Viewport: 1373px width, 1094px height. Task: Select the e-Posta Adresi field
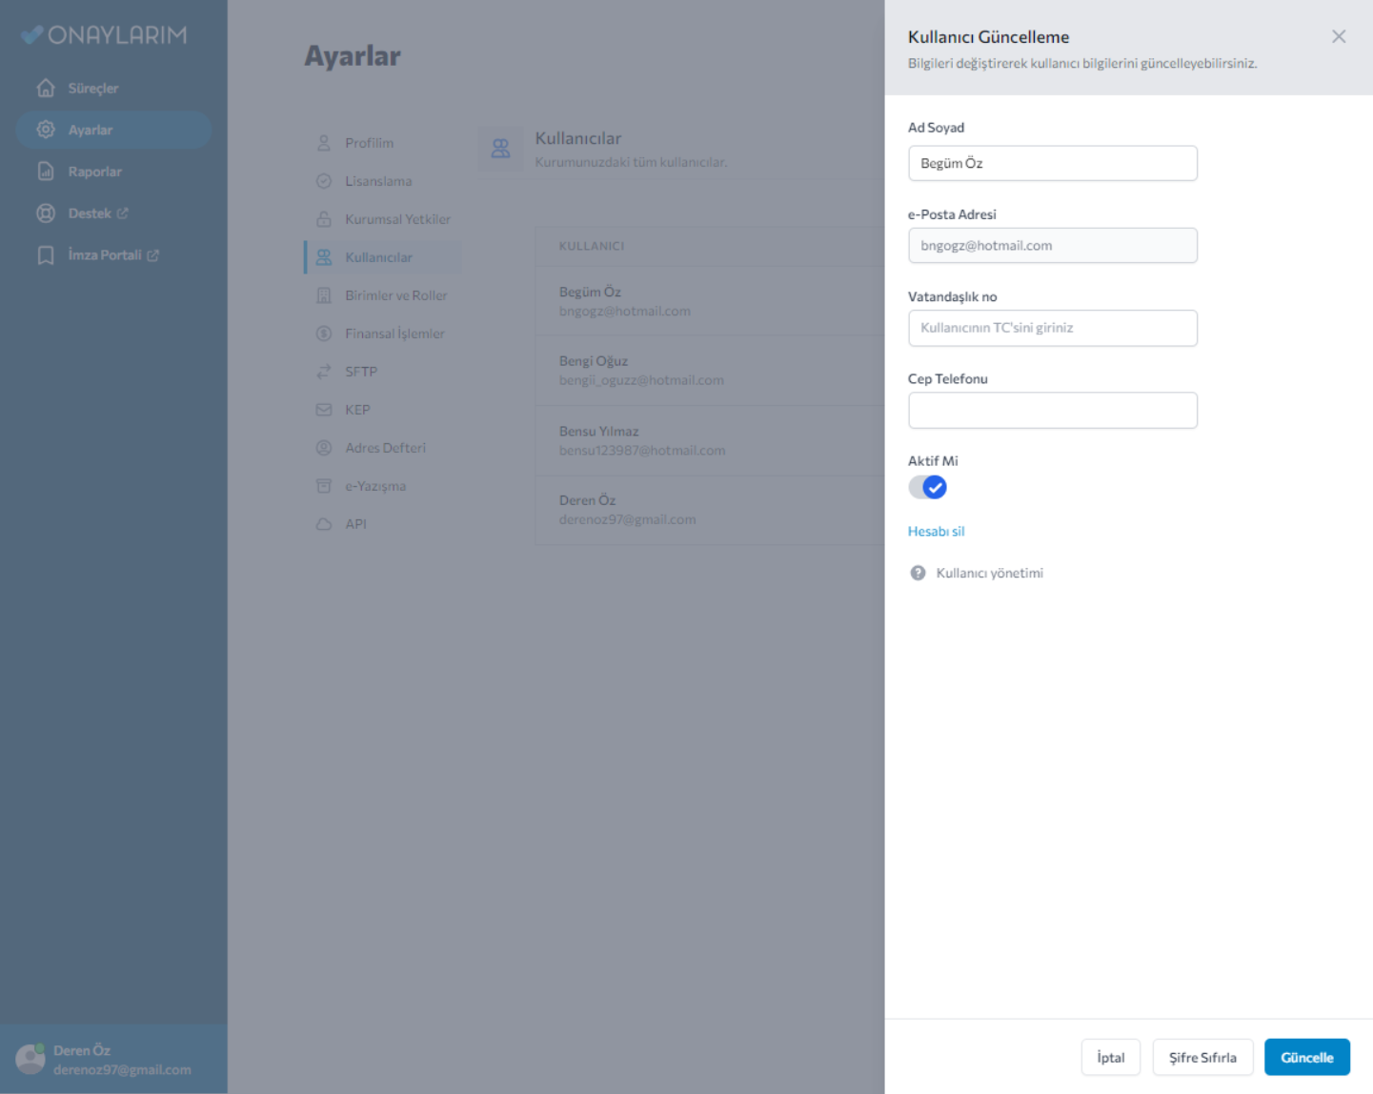[1052, 246]
